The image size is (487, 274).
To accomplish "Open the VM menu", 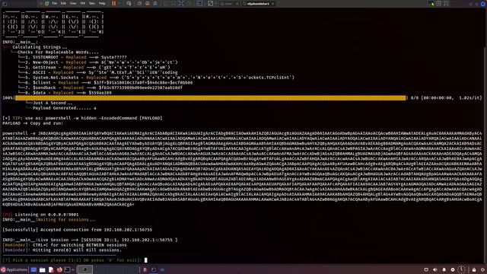I will (83, 3).
